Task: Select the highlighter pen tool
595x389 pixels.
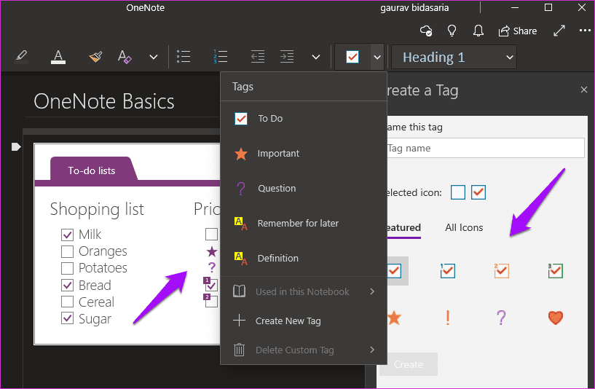Action: coord(21,57)
